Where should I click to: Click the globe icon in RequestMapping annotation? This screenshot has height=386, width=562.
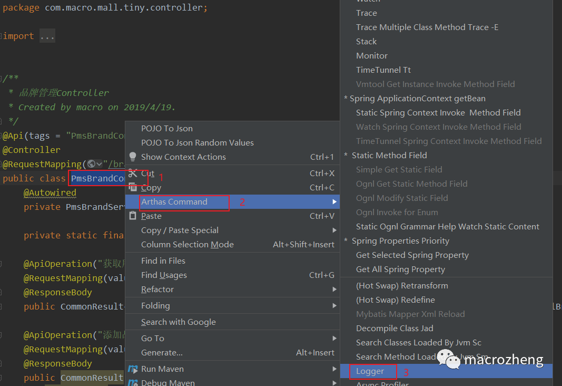point(92,164)
